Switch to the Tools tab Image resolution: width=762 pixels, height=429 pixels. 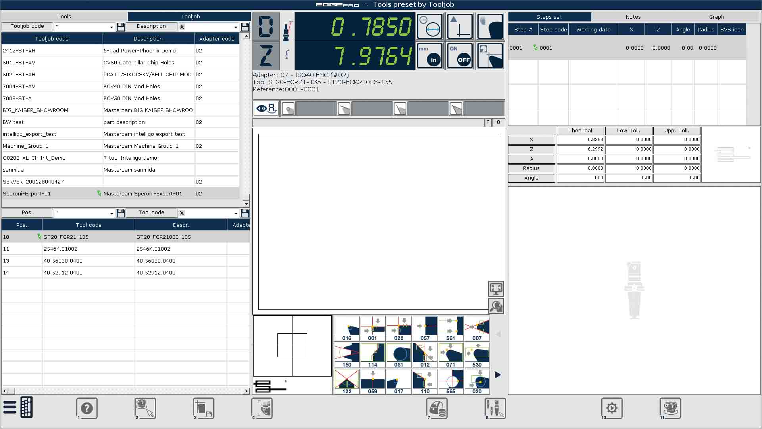coord(64,16)
